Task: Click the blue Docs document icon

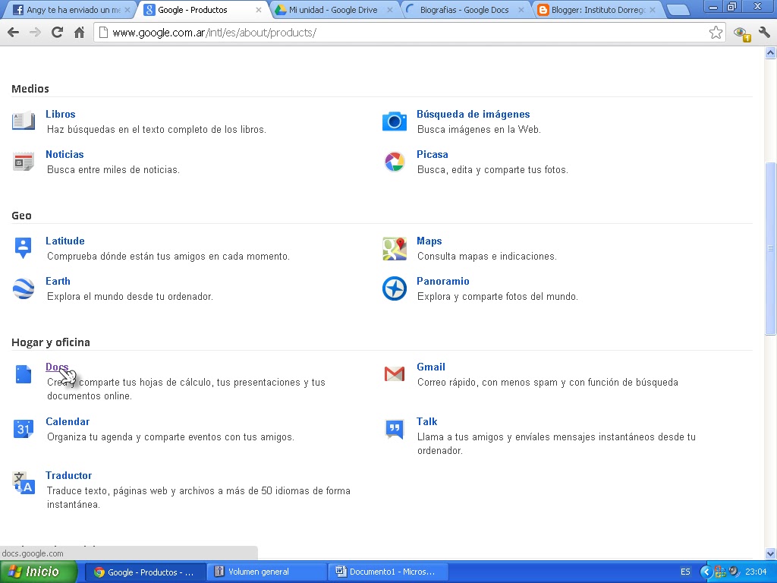Action: (x=24, y=374)
